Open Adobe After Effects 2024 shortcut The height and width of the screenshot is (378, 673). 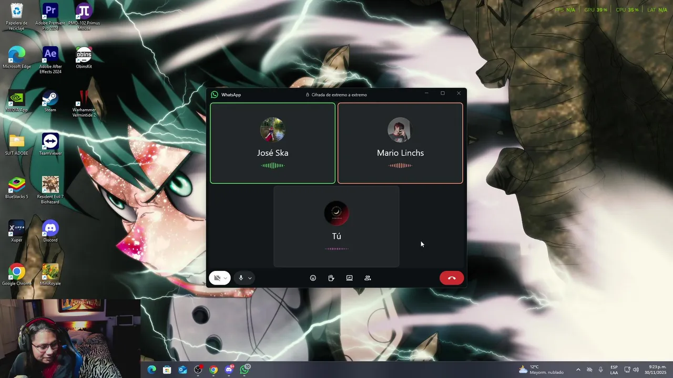point(50,60)
